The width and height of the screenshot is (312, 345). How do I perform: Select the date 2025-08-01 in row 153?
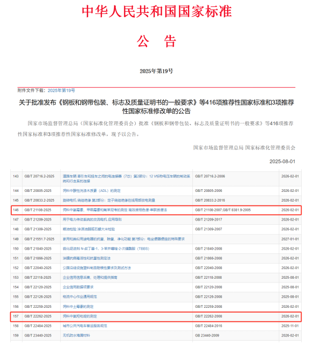pos(290,278)
